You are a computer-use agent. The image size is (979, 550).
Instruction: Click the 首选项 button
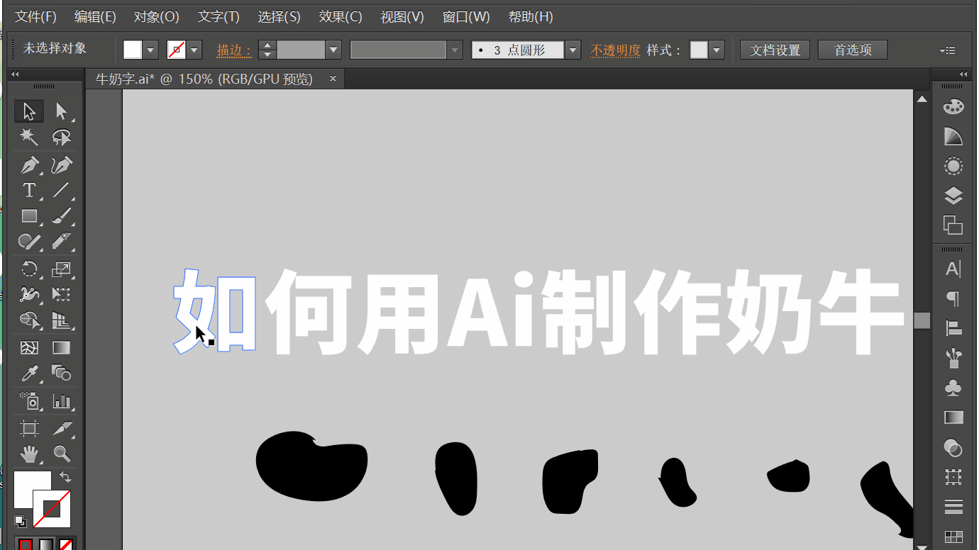[853, 50]
